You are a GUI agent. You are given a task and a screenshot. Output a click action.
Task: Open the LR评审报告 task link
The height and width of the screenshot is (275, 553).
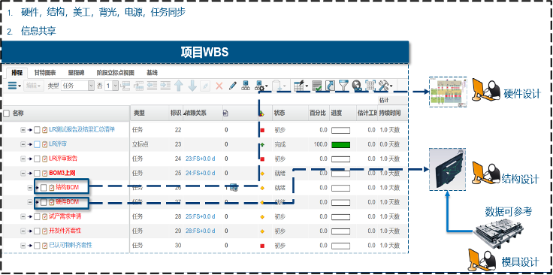pos(63,159)
